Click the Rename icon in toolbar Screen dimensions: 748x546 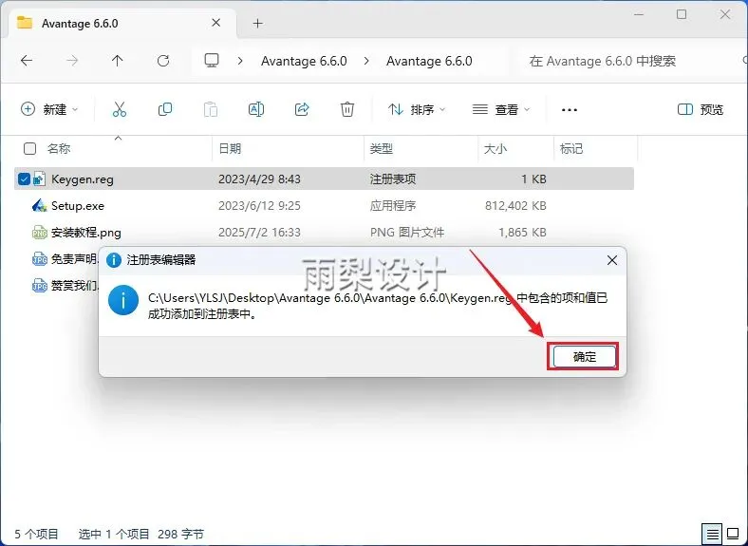(x=256, y=109)
